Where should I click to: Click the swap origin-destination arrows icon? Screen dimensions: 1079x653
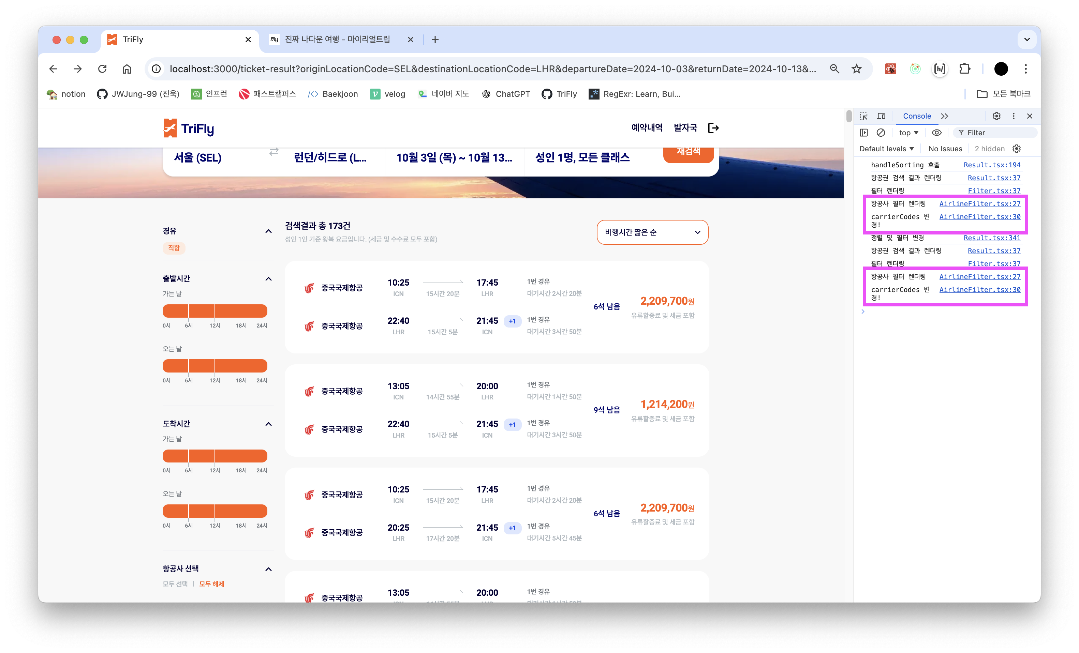pyautogui.click(x=274, y=152)
